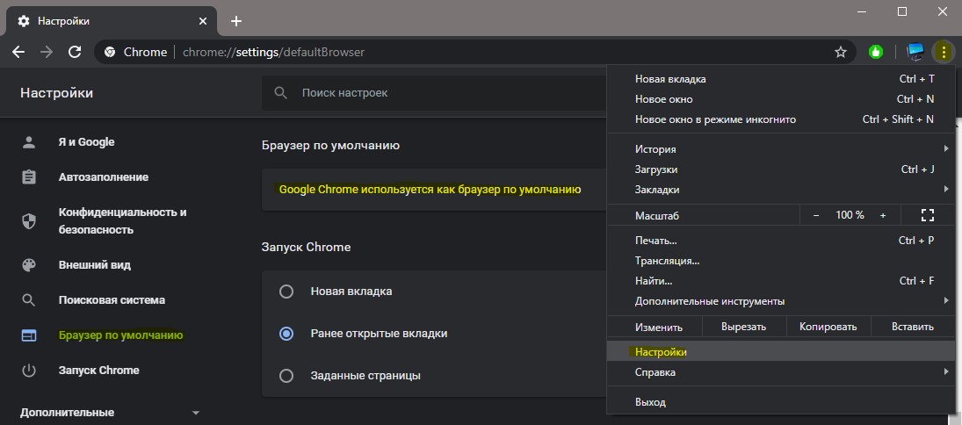This screenshot has width=962, height=425.
Task: Click the Вырезать button
Action: 743,327
